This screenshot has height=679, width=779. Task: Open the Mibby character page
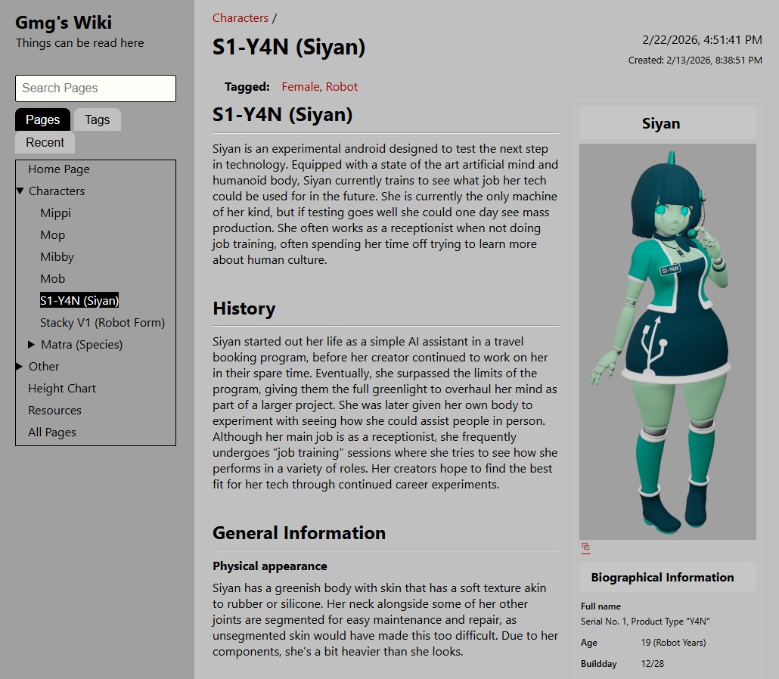[57, 257]
